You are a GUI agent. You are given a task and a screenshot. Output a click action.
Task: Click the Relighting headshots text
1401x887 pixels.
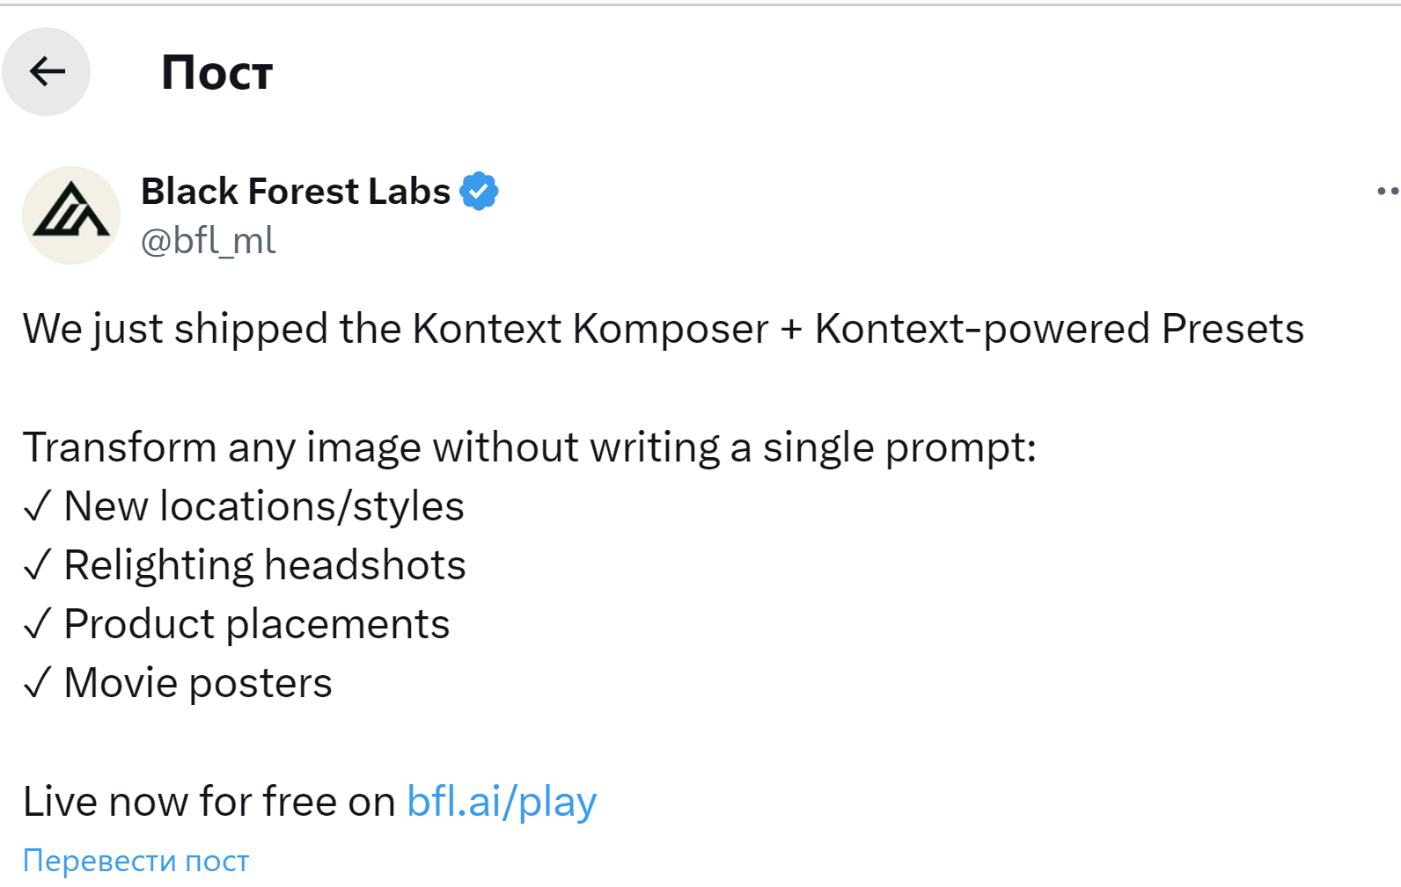pyautogui.click(x=265, y=565)
